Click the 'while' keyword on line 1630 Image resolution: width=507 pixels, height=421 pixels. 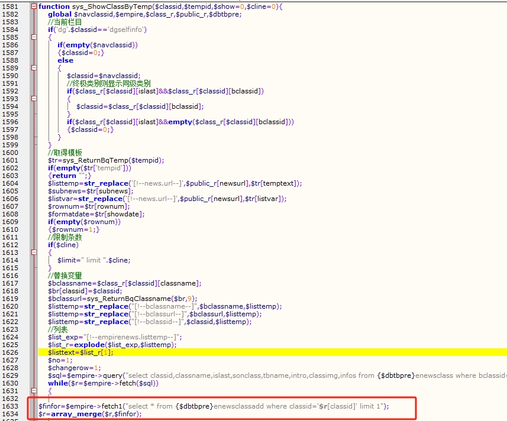[x=58, y=383]
